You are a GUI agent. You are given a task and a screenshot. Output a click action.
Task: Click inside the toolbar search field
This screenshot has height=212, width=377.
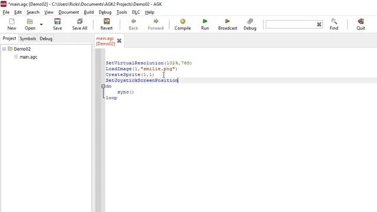click(291, 24)
